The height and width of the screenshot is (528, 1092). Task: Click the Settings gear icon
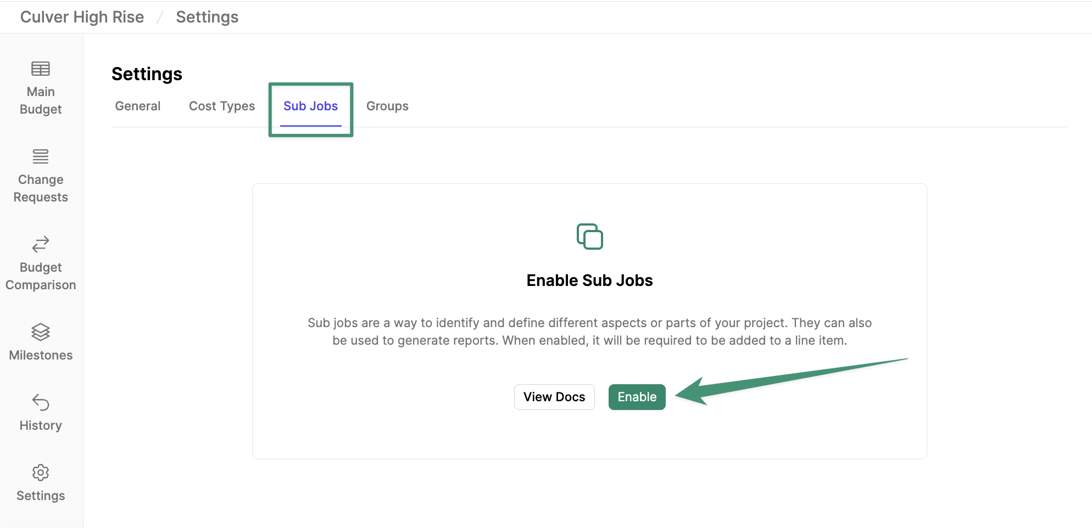41,473
